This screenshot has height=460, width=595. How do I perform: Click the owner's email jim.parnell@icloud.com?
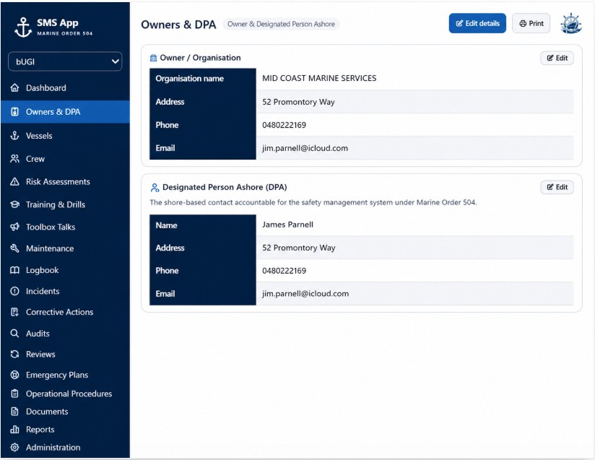[x=305, y=148]
